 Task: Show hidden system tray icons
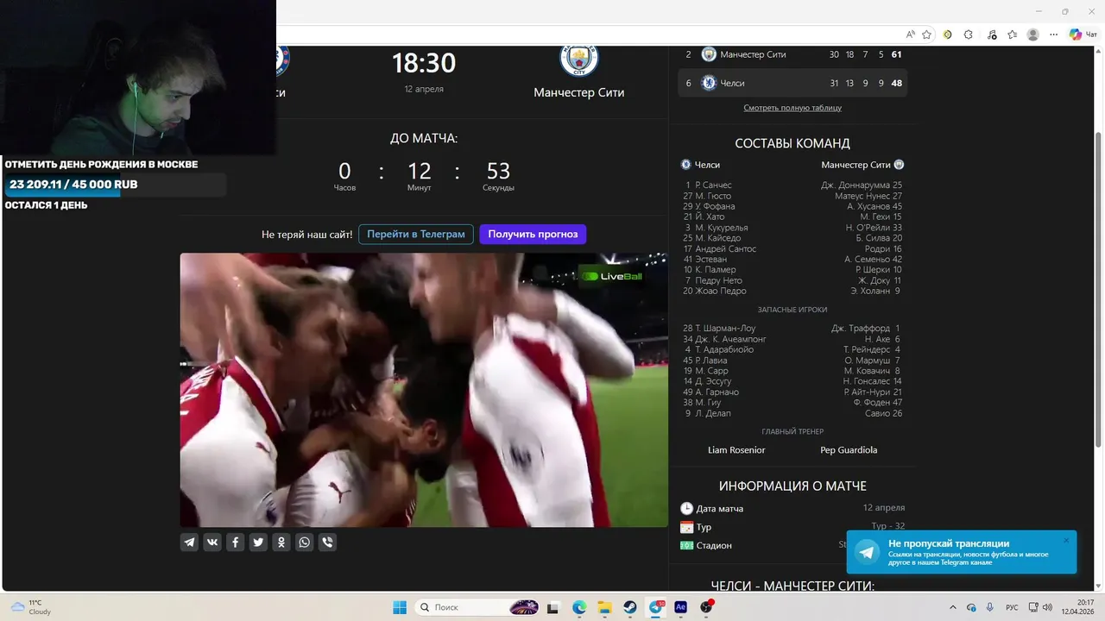click(953, 607)
